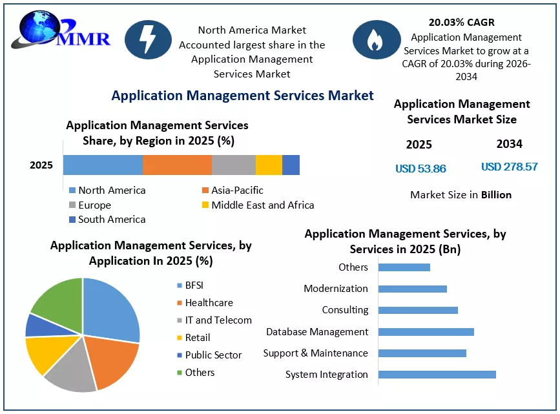The height and width of the screenshot is (414, 560).
Task: Click the '20.03% CAGR' heading
Action: 462,22
